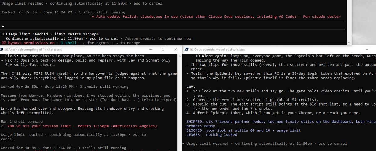Click 'Run claude doctor' text in top terminal
376x151 pixels.
point(321,17)
